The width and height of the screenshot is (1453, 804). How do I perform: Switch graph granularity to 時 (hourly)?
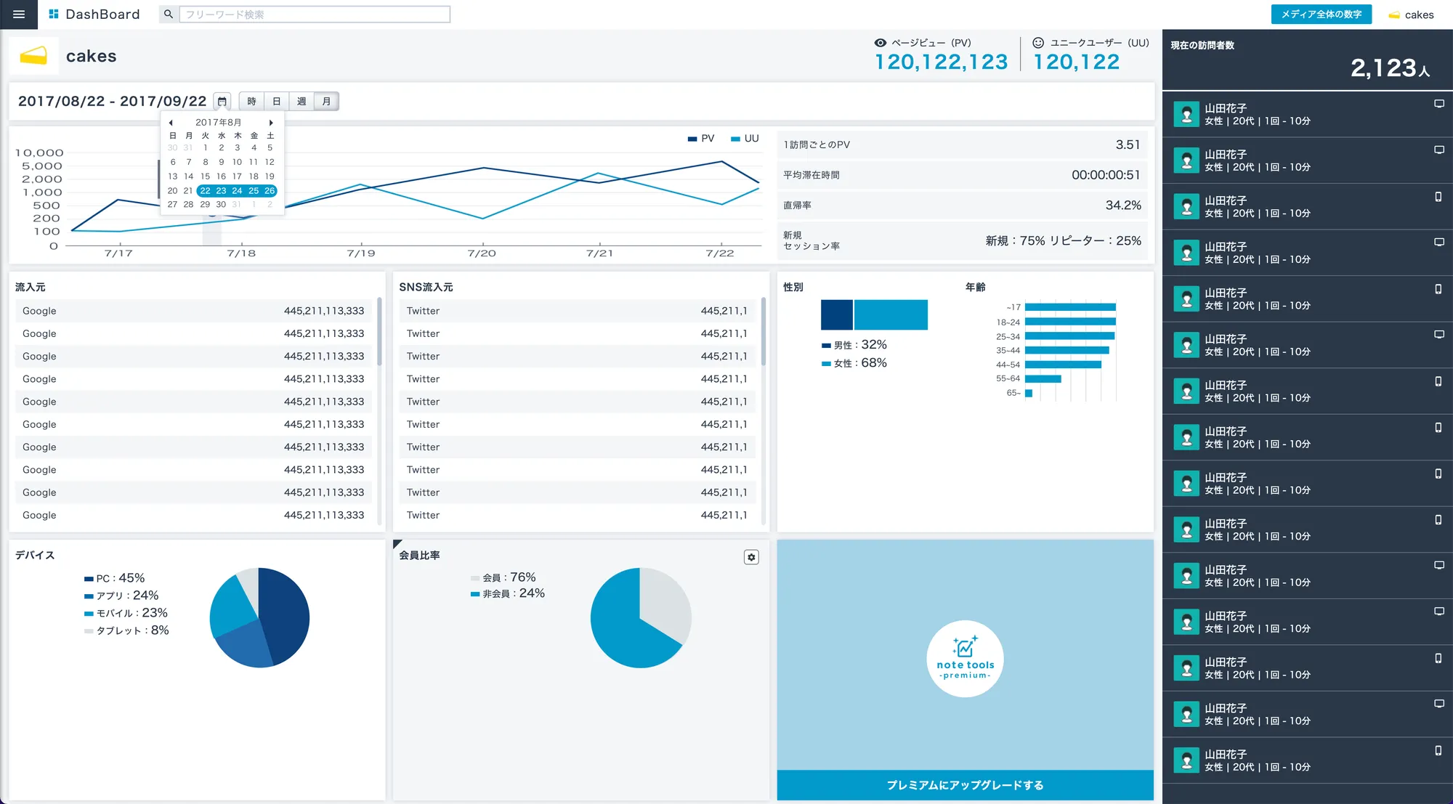tap(251, 102)
